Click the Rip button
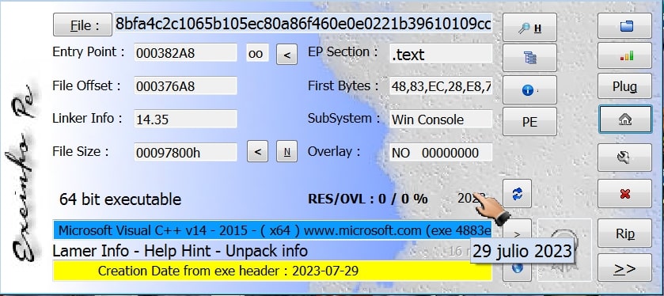 point(624,233)
